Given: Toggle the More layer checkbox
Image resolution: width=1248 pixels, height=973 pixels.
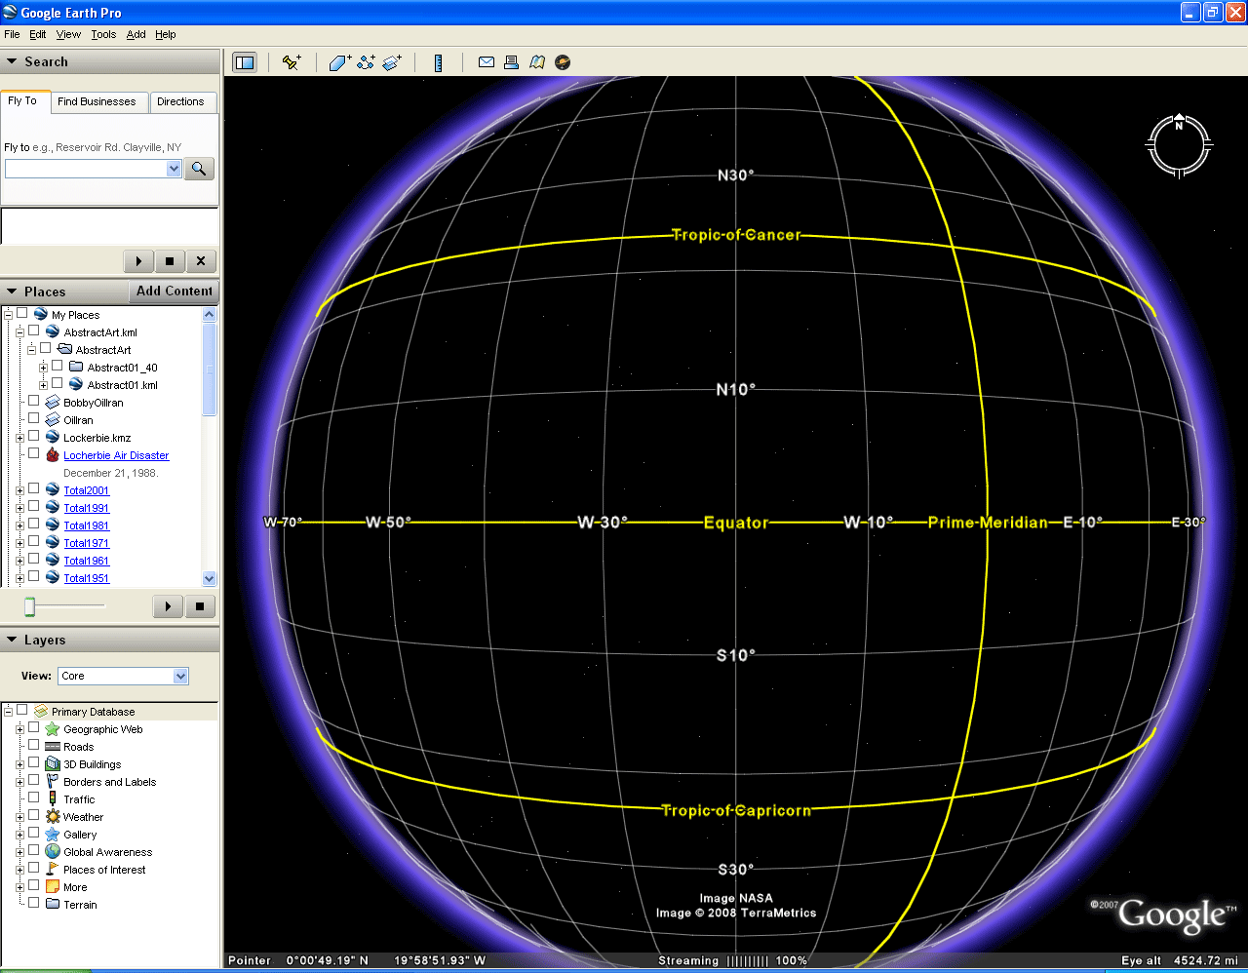Looking at the screenshot, I should 34,886.
